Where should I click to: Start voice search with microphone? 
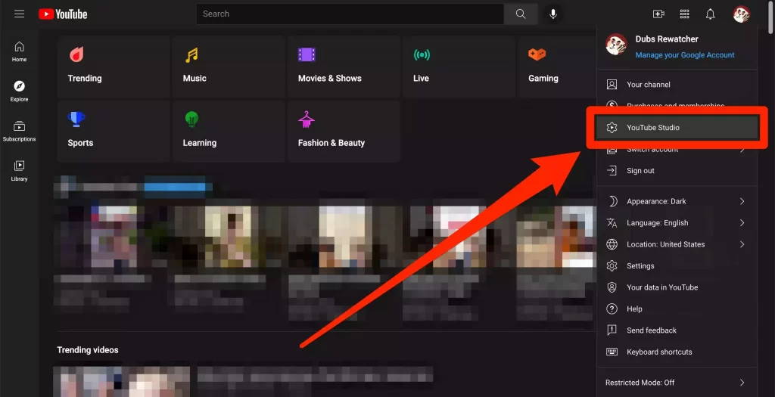point(553,14)
